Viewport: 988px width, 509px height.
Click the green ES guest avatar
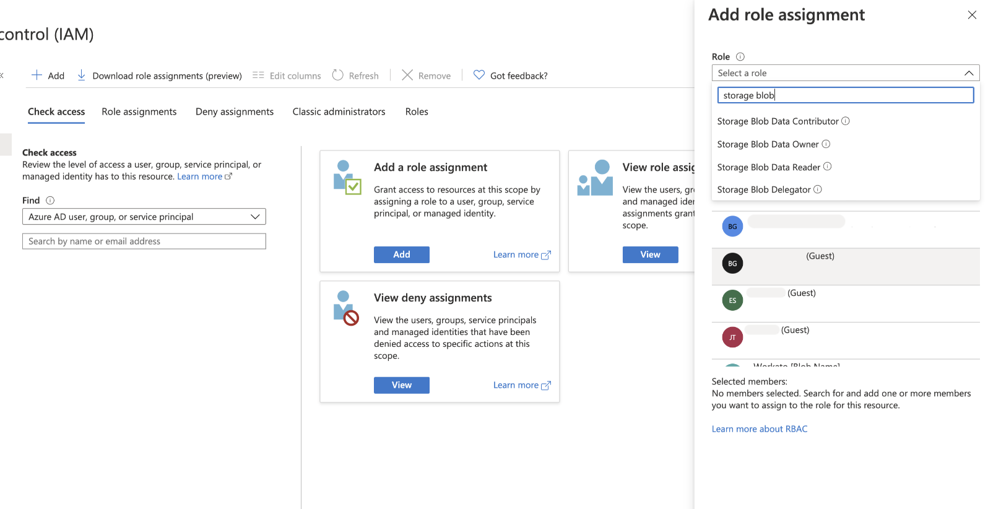tap(732, 300)
